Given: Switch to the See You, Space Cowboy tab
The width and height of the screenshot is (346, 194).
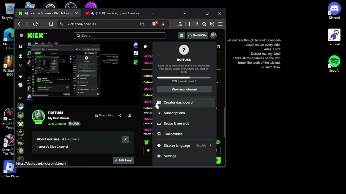Looking at the screenshot, I should tap(115, 13).
